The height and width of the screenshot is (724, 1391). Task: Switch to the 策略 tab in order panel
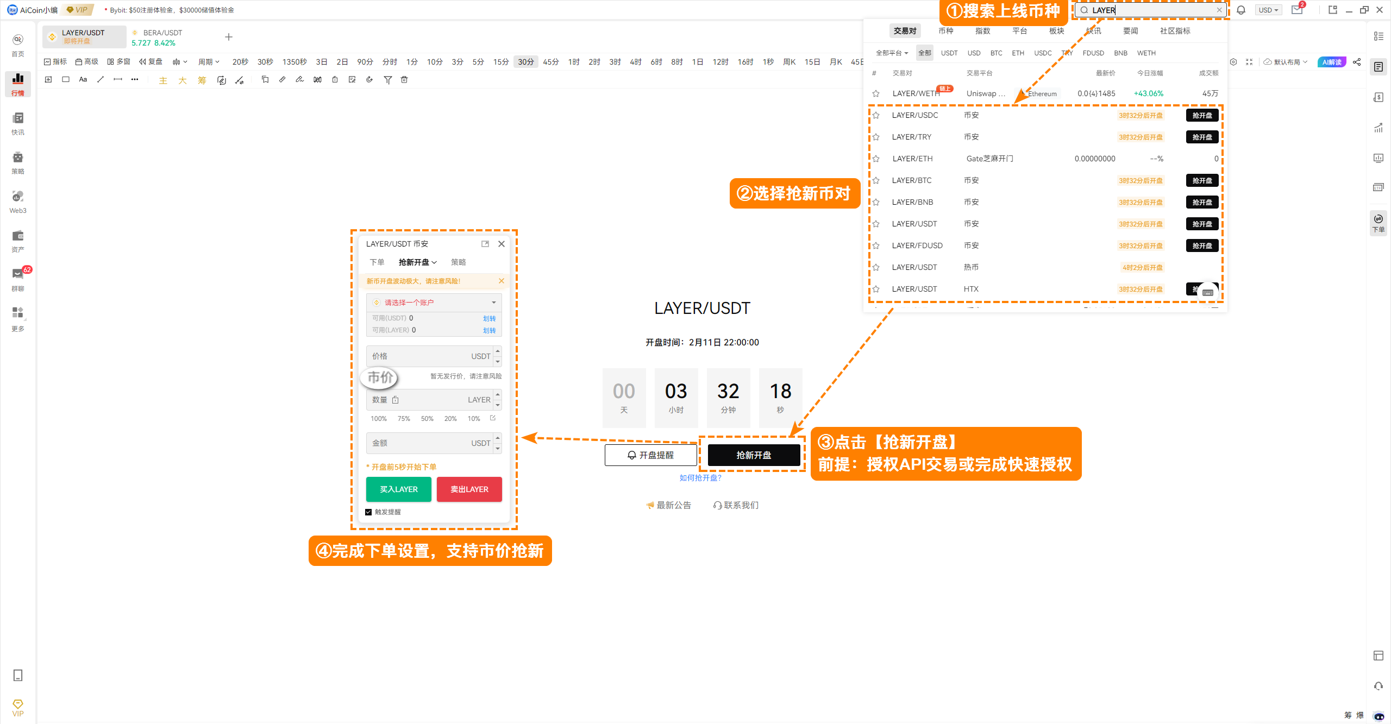point(459,262)
